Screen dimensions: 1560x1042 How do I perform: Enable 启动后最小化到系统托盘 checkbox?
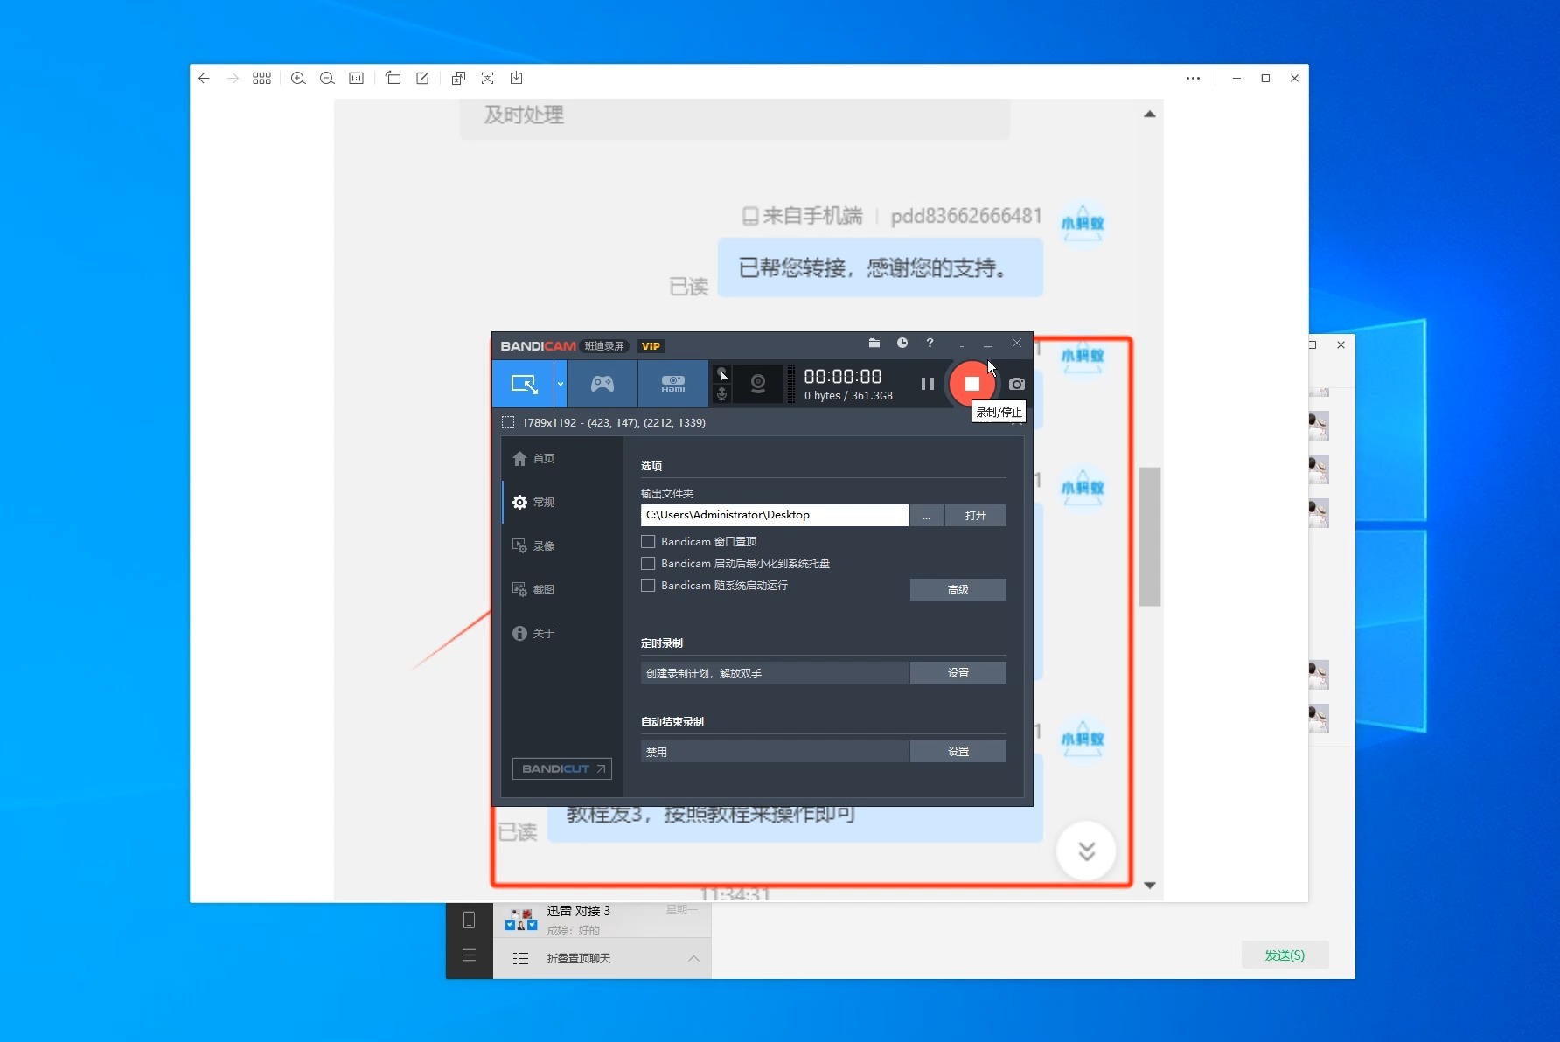pos(648,564)
